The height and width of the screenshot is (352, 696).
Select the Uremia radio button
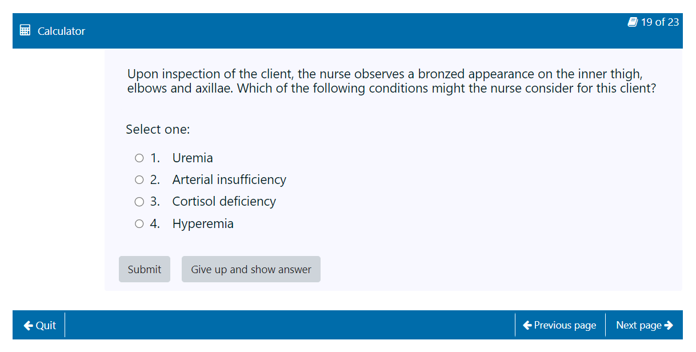click(139, 158)
